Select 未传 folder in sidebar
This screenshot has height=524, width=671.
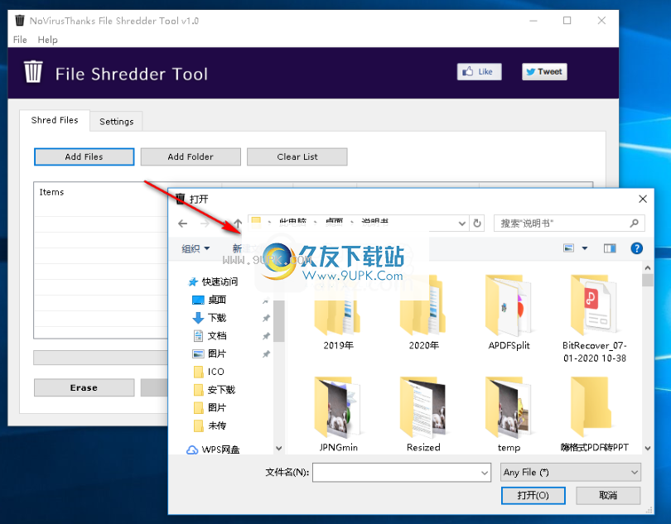(x=217, y=425)
